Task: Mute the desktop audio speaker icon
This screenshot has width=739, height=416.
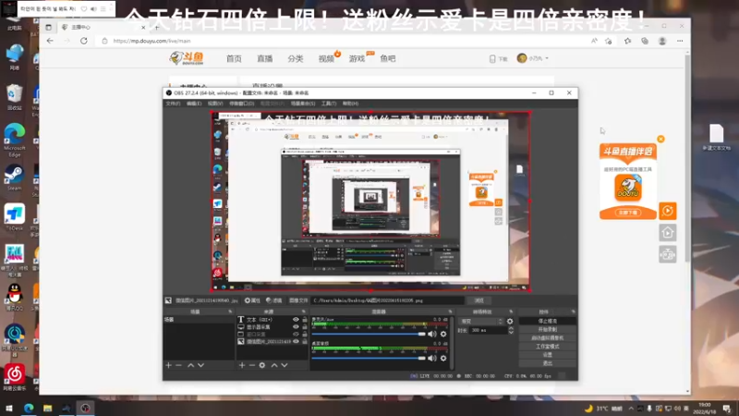Action: click(x=432, y=358)
